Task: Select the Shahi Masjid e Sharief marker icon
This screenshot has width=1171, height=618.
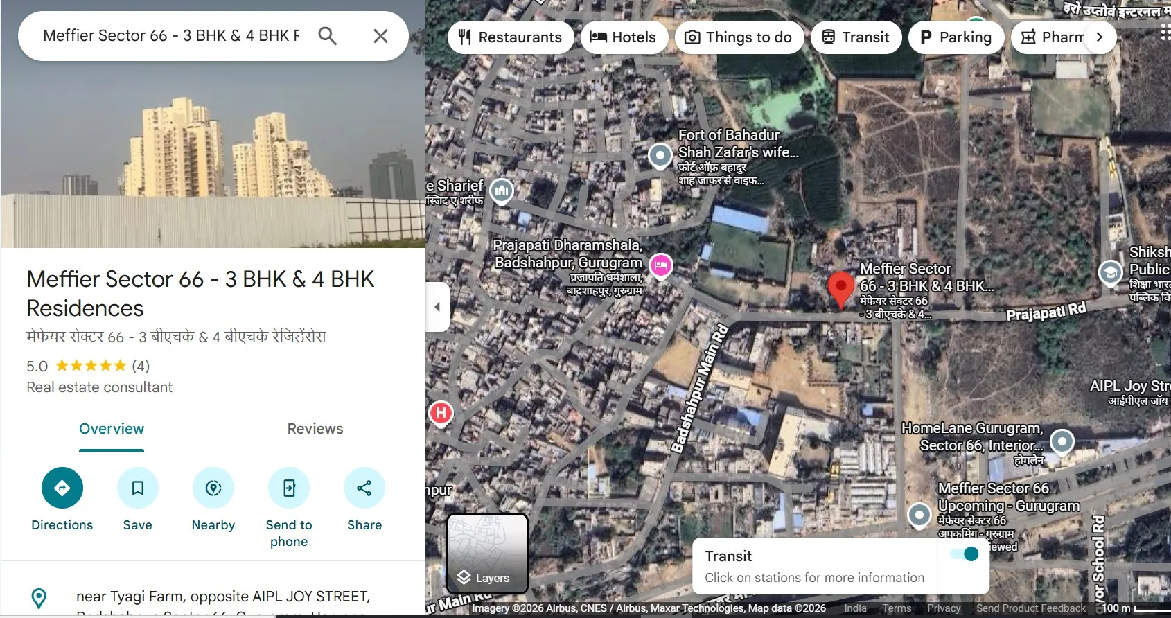Action: (502, 191)
